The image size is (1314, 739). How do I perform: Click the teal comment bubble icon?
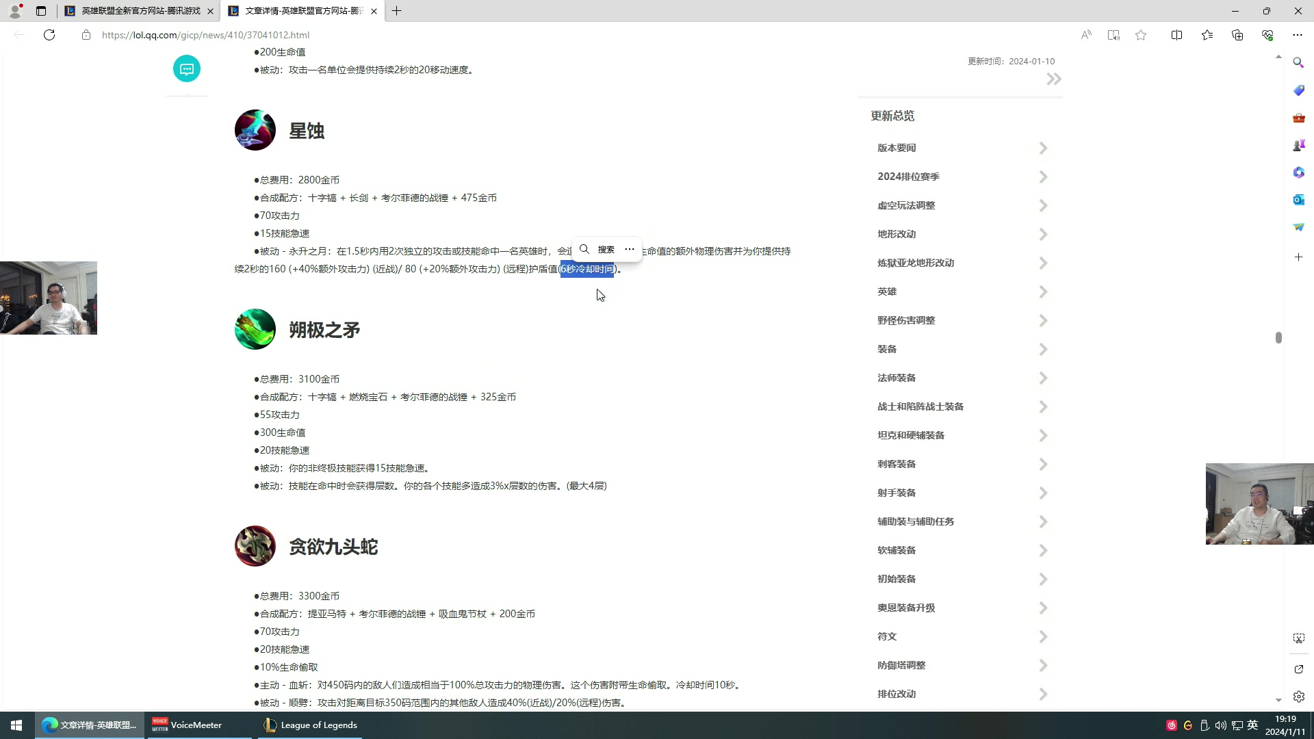(x=187, y=68)
